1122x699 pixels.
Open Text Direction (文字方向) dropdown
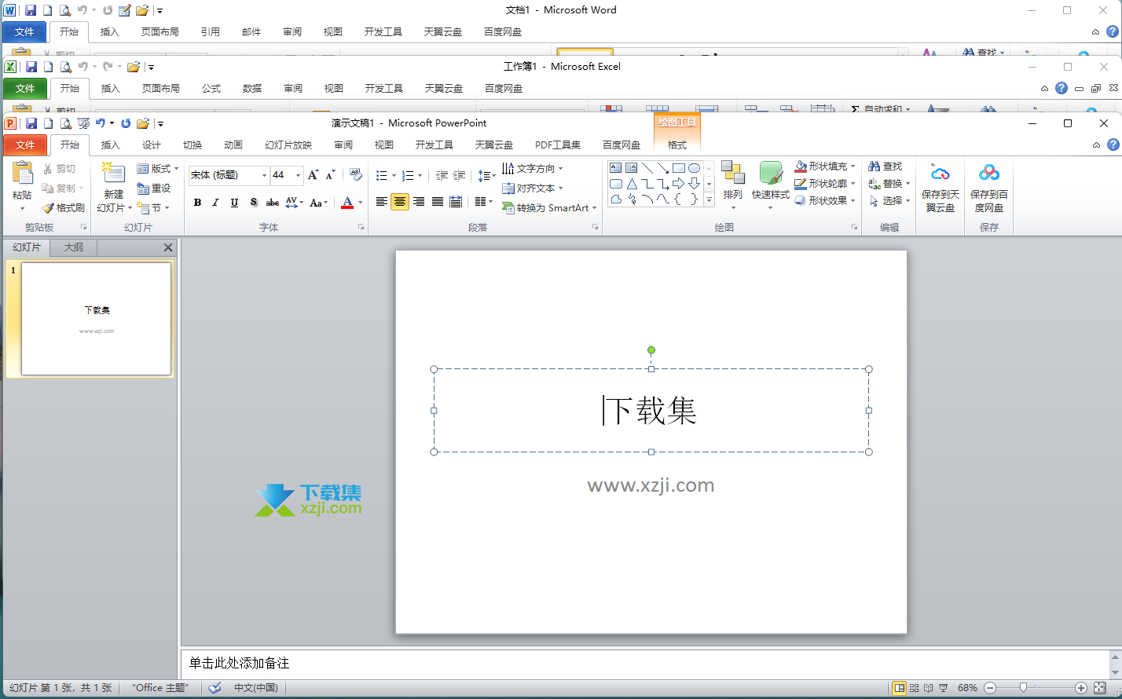coord(533,169)
